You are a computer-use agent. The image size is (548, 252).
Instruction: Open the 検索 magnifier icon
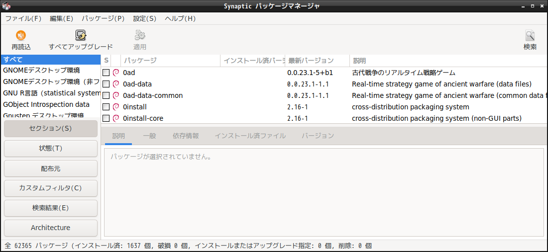click(530, 35)
